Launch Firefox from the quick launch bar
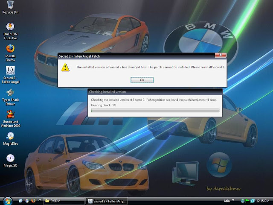Screen dimensions: 273x205 [x=33, y=201]
